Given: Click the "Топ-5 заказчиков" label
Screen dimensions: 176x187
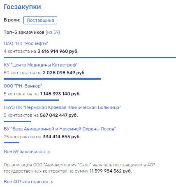Looking at the screenshot, I should coord(24,32).
